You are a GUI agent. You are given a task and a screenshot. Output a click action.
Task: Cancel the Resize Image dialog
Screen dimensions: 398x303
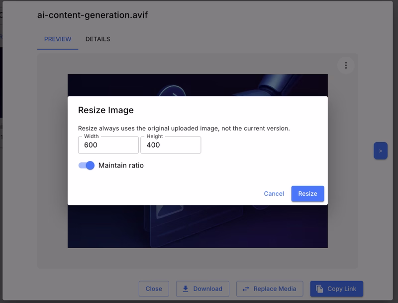[x=274, y=194]
